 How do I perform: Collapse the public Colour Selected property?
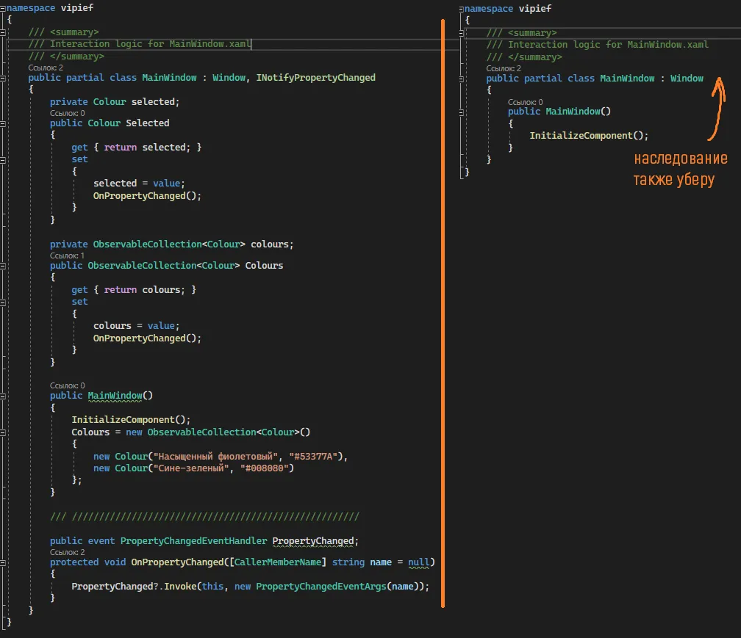3,123
